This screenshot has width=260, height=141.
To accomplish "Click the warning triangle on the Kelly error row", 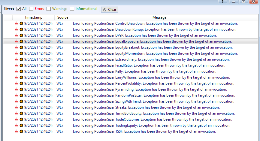I will pos(16,71).
